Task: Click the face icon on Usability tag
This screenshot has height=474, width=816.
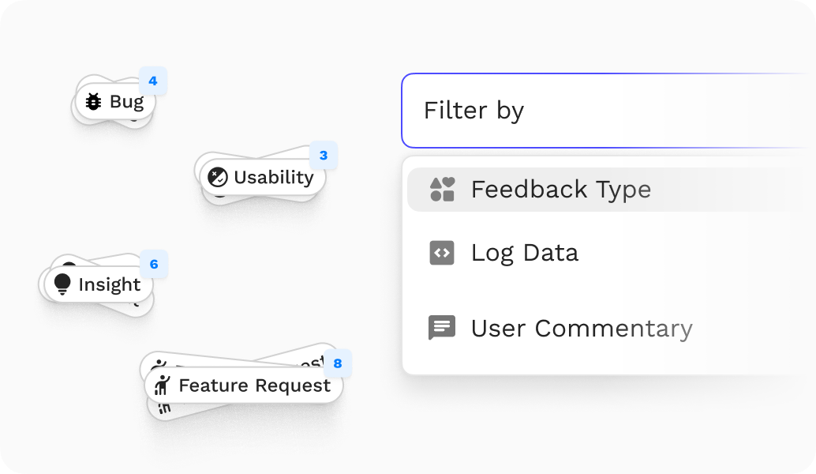Action: [x=218, y=177]
